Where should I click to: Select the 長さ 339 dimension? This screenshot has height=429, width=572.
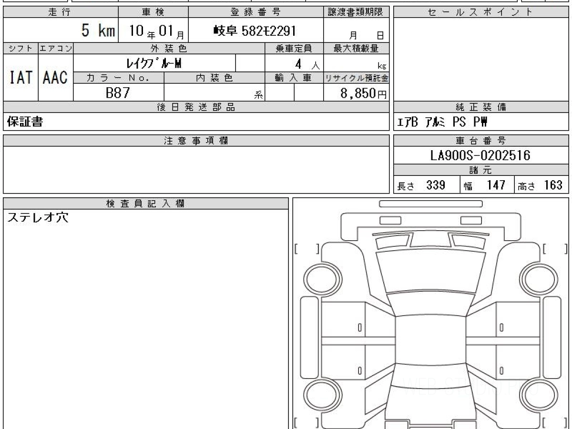(421, 185)
